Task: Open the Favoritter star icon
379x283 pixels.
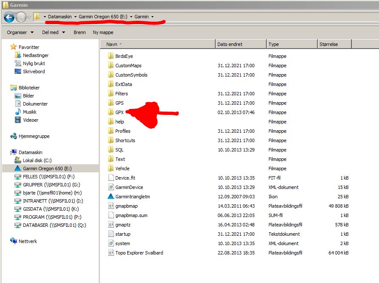Action: 13,47
